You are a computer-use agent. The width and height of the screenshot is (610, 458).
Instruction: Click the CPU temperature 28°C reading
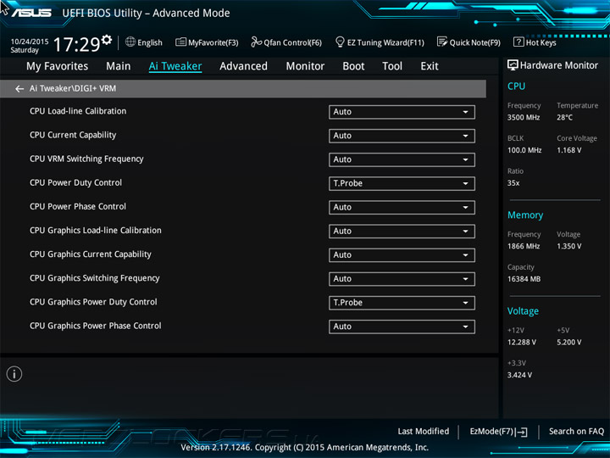tap(564, 117)
